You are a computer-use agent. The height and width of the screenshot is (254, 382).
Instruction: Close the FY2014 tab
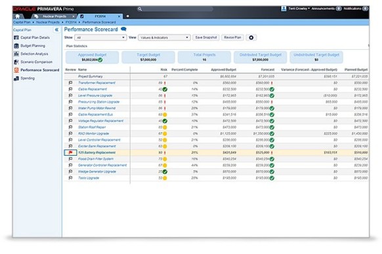click(119, 16)
